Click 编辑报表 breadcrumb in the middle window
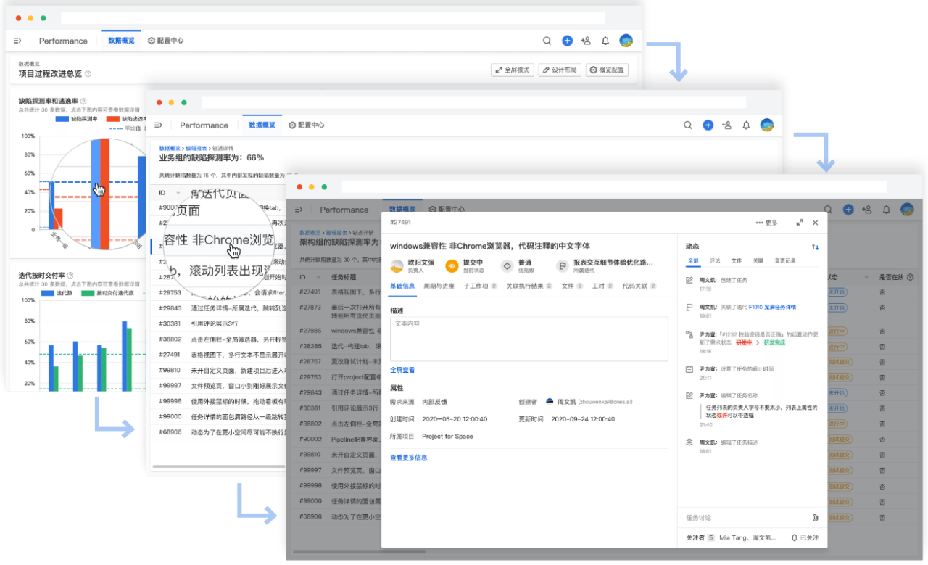928x565 pixels. (196, 148)
